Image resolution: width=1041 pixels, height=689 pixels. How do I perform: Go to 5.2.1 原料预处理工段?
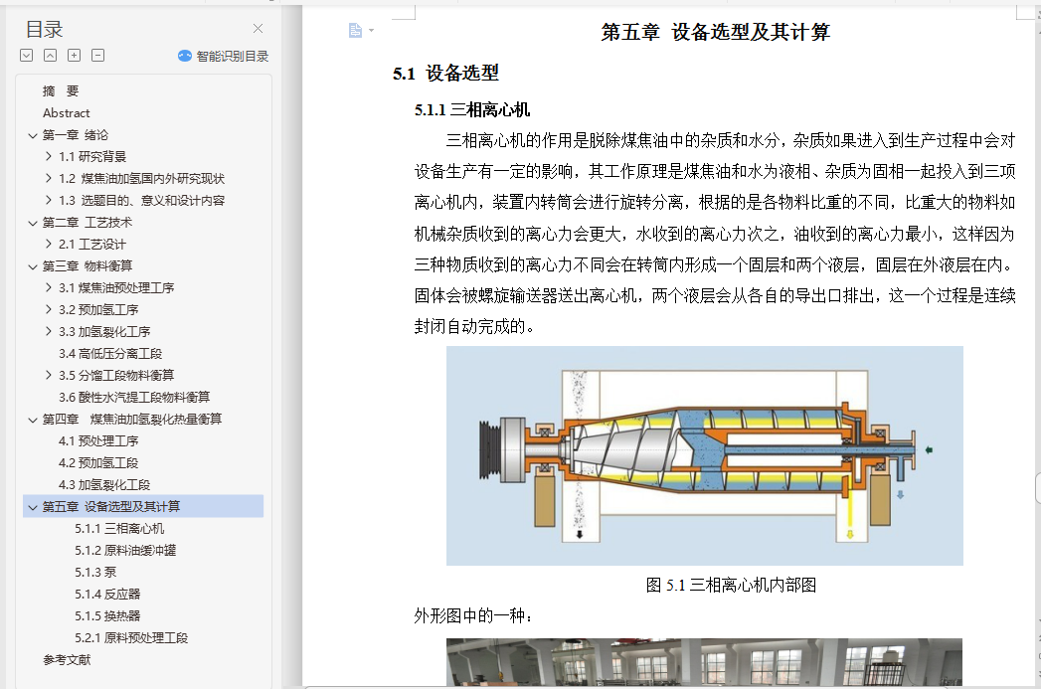(131, 638)
